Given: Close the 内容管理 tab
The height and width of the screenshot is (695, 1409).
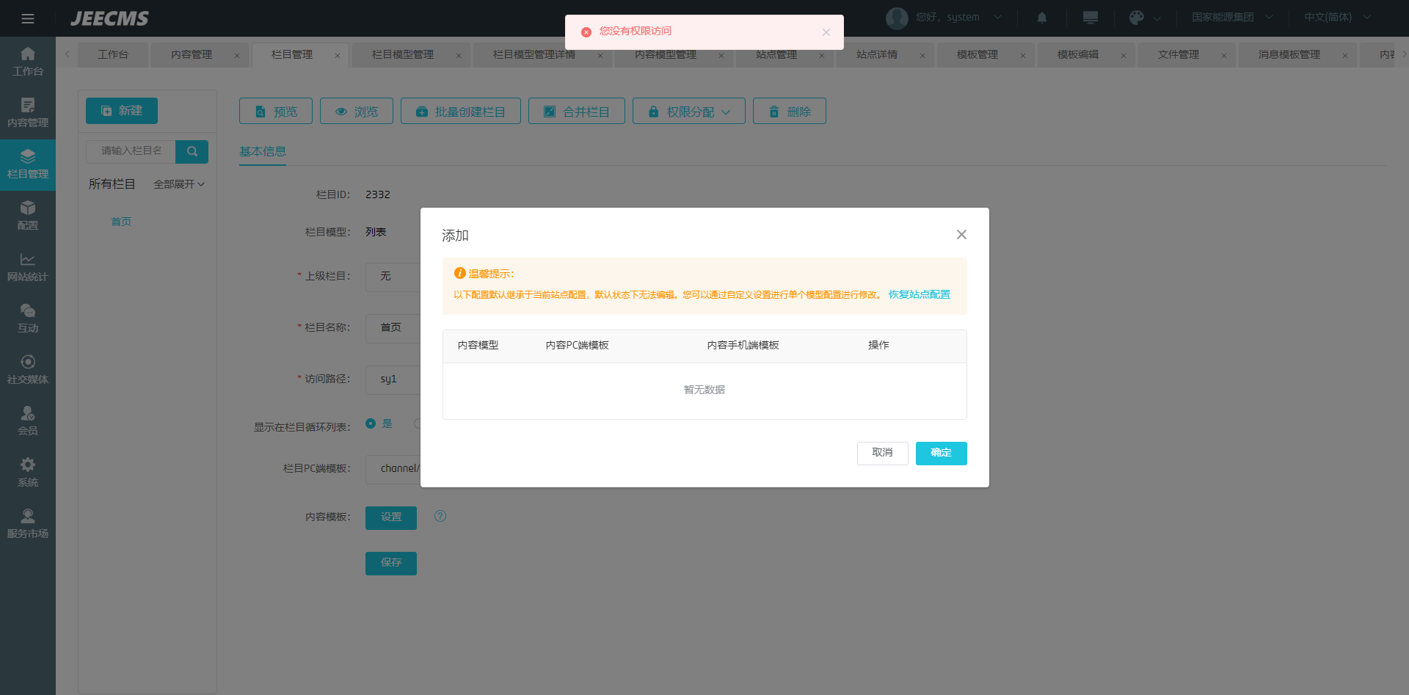Looking at the screenshot, I should coord(237,56).
